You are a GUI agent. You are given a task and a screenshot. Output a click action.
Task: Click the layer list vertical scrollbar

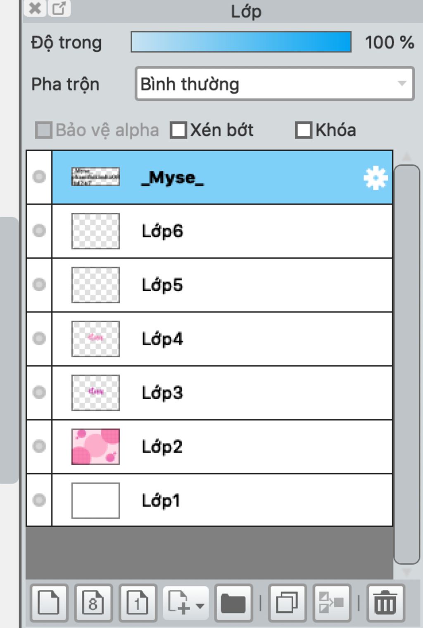407,364
